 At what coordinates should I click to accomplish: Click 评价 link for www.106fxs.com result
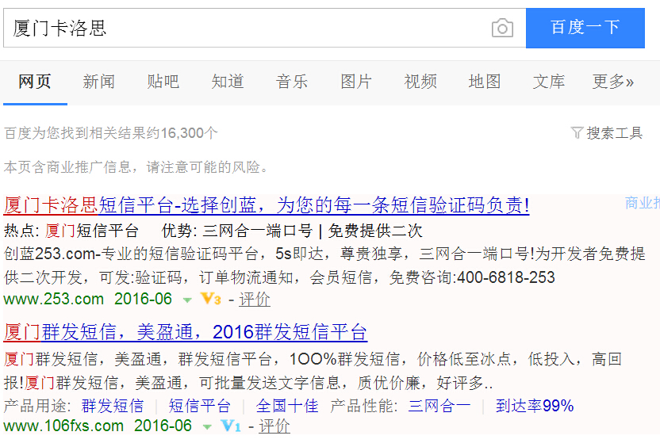tap(274, 426)
